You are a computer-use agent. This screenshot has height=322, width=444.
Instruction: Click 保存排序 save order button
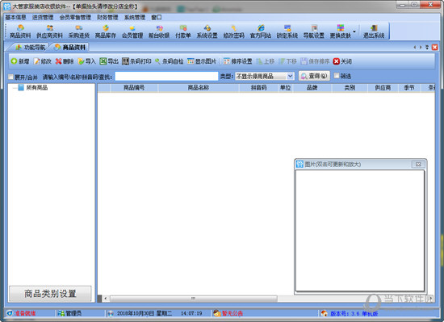[x=315, y=61]
